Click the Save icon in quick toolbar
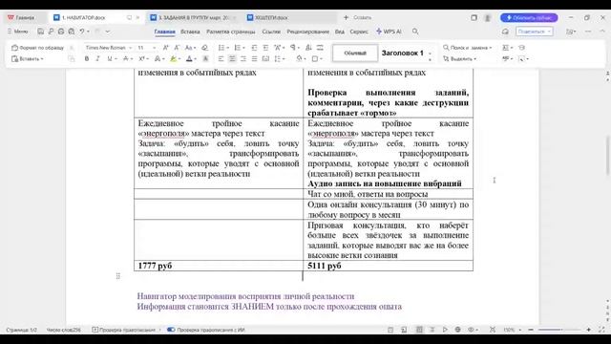This screenshot has width=611, height=344. tap(40, 32)
